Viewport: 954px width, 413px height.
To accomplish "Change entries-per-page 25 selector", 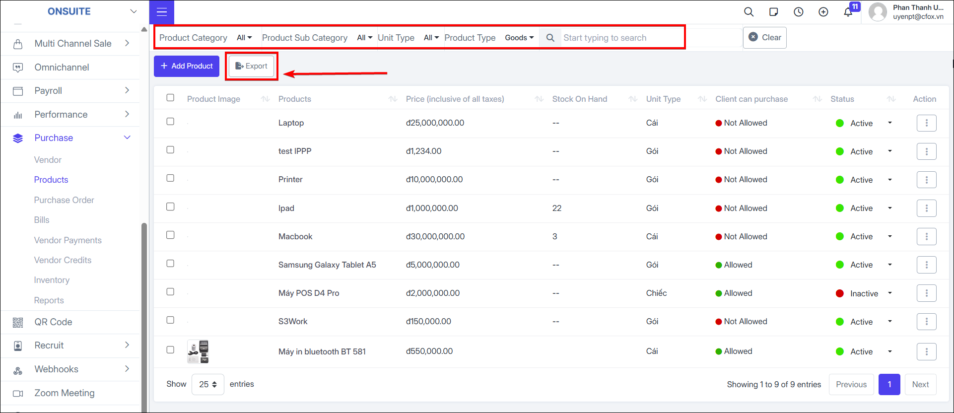I will [x=208, y=384].
